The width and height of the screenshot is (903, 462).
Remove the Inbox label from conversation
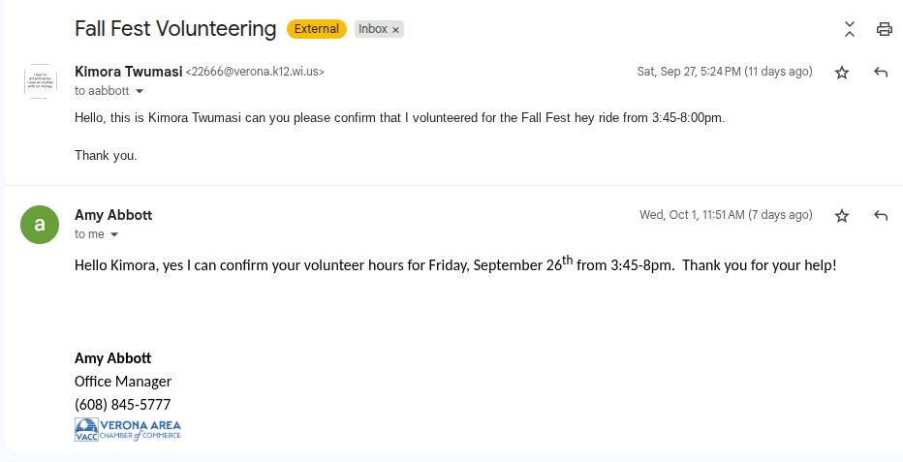click(395, 30)
